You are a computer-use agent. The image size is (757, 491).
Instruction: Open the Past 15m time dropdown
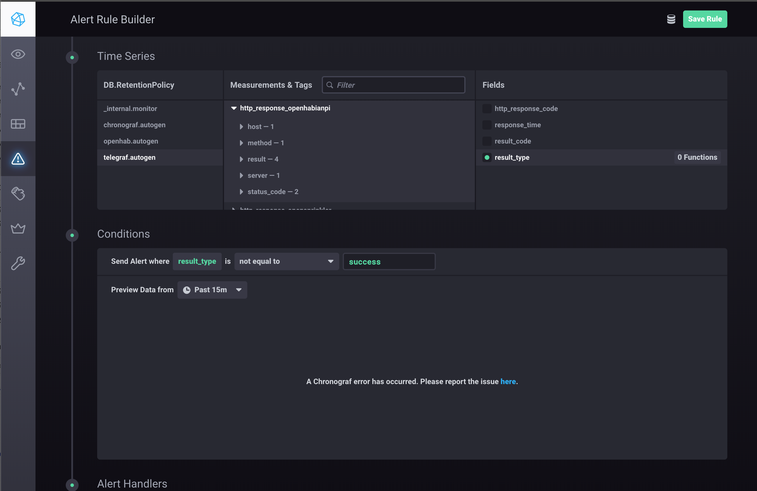pyautogui.click(x=212, y=290)
